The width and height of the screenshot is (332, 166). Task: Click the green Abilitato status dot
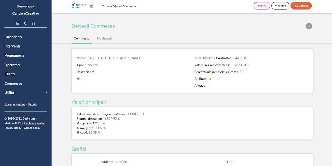(210, 79)
